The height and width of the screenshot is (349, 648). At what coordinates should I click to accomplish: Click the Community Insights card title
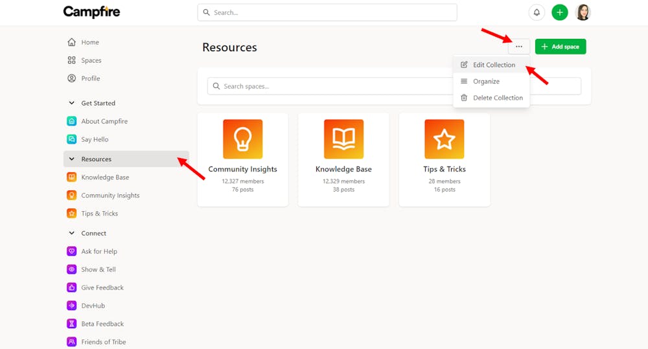coord(242,169)
